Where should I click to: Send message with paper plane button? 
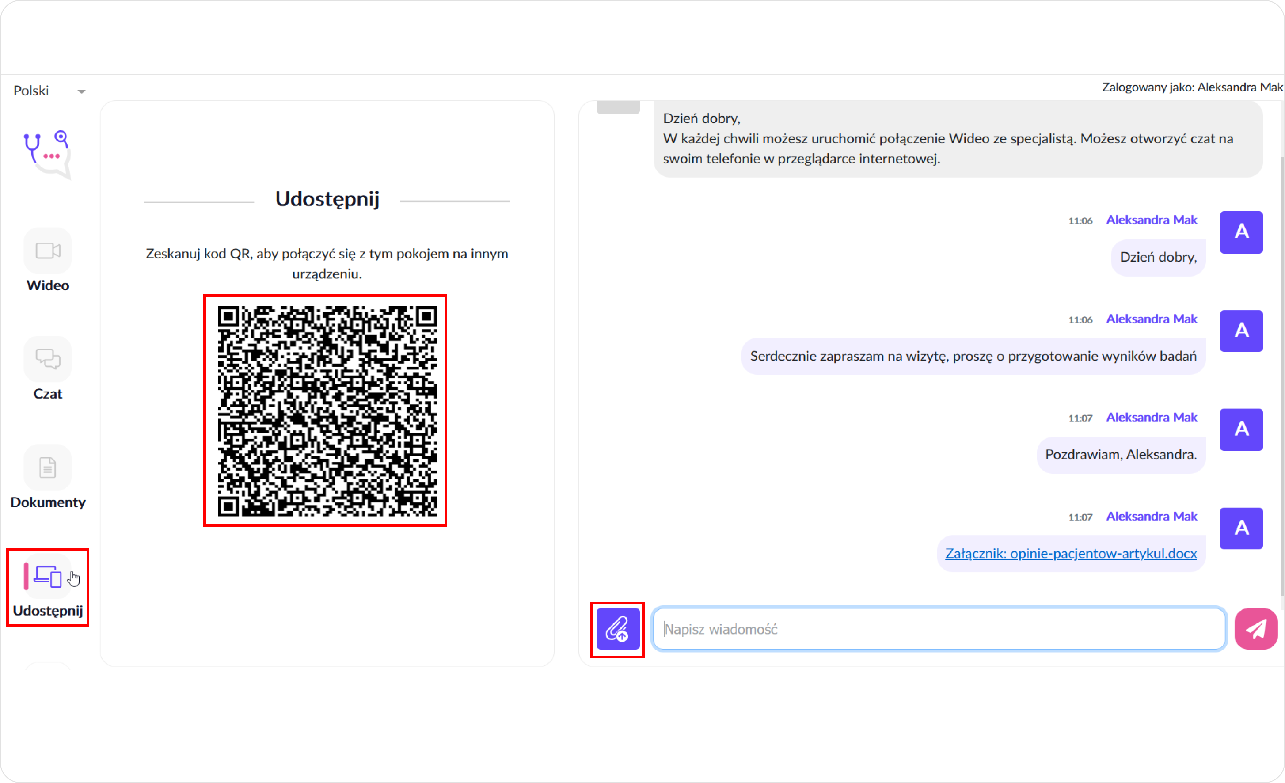[x=1256, y=629]
